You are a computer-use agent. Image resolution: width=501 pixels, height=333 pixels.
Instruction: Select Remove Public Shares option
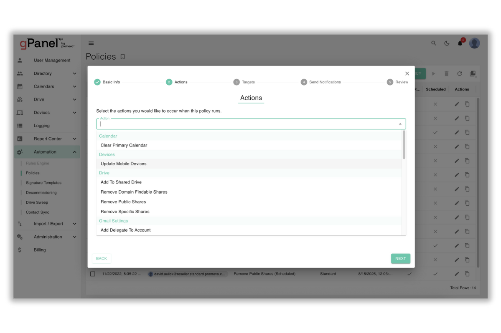click(249, 202)
